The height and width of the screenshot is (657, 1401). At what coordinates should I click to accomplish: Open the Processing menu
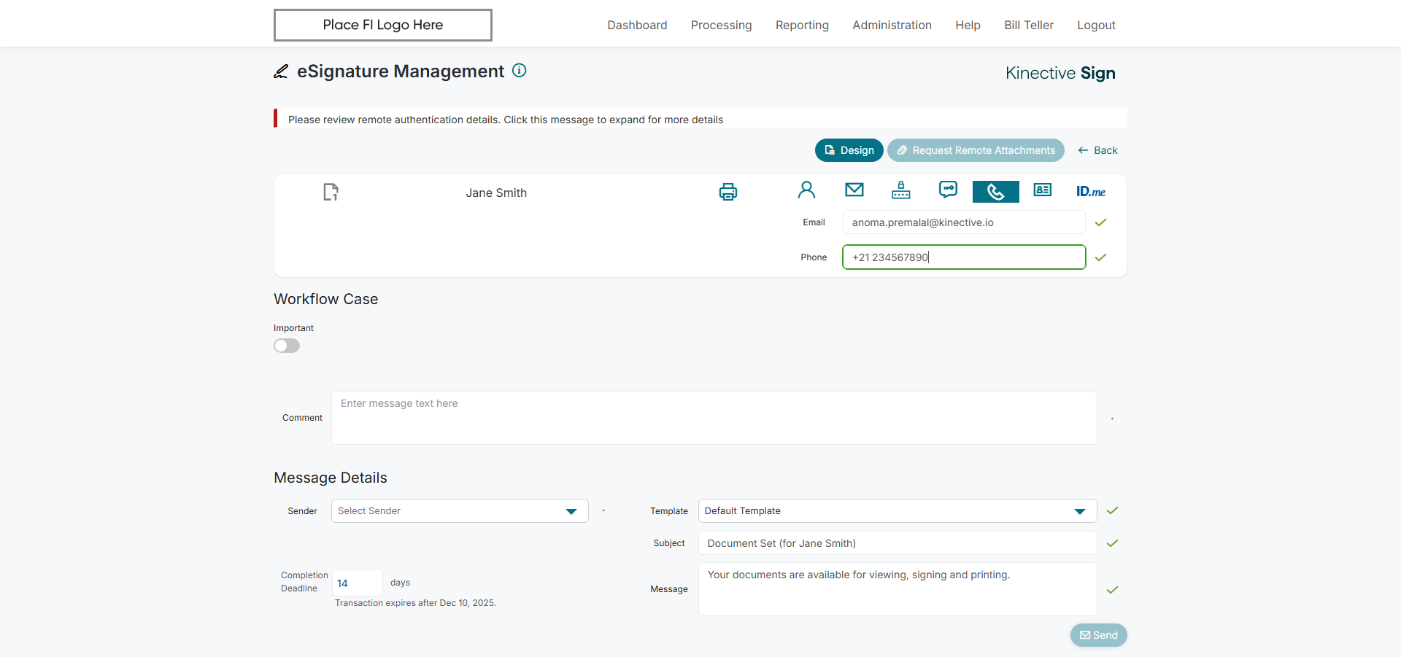[722, 26]
